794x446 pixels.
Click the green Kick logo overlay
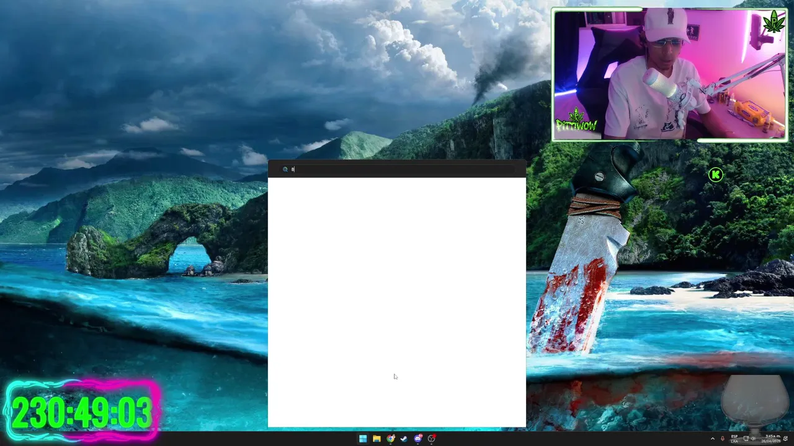[x=715, y=175]
